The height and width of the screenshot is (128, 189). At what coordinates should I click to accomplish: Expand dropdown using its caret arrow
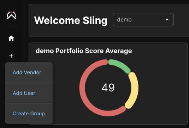(x=167, y=20)
